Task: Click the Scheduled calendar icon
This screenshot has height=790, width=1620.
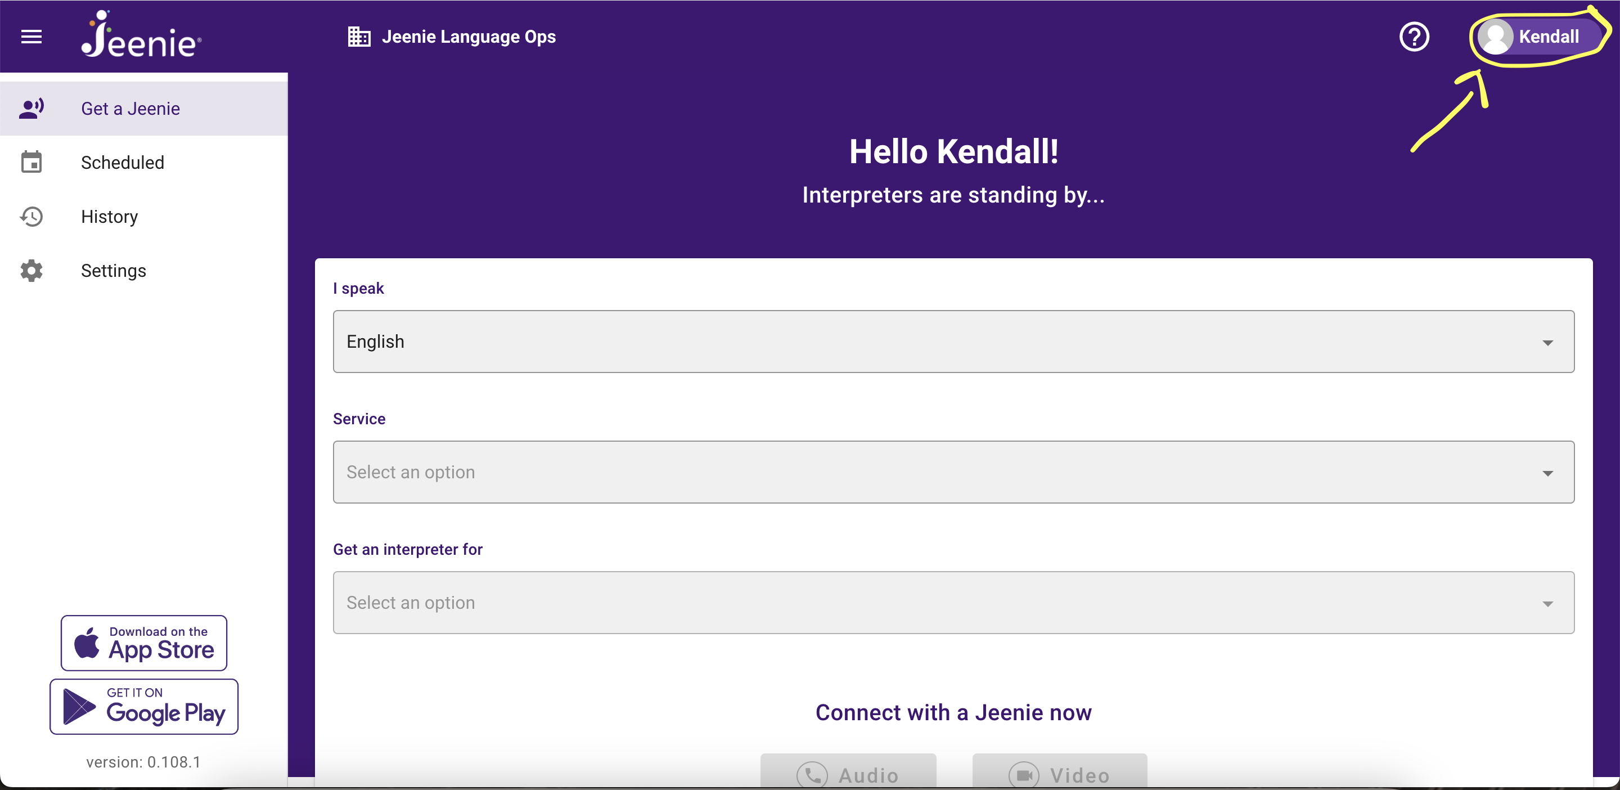Action: (x=31, y=162)
